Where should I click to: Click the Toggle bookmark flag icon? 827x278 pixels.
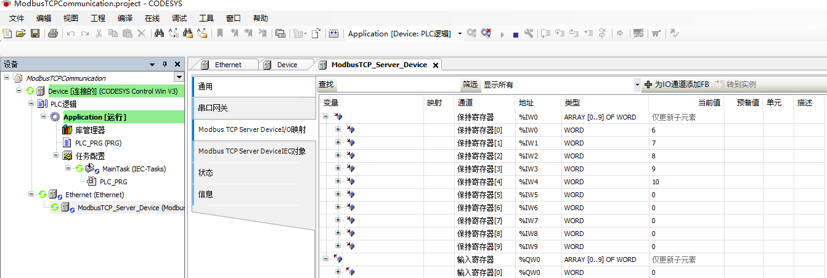pos(220,33)
